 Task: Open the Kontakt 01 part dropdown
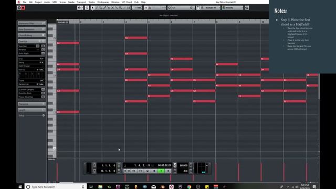pos(210,8)
